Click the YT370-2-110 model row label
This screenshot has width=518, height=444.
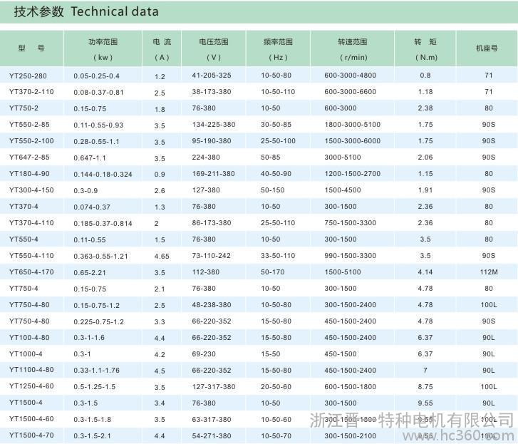point(31,92)
